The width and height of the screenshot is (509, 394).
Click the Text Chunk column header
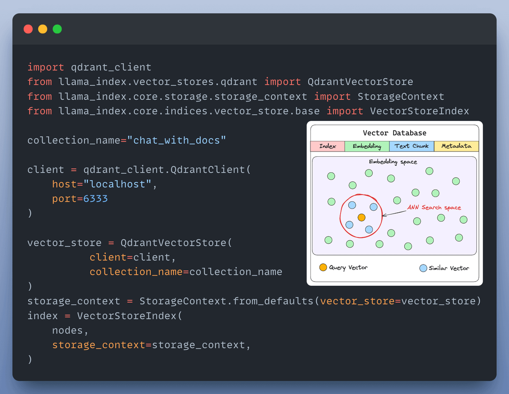pos(411,146)
